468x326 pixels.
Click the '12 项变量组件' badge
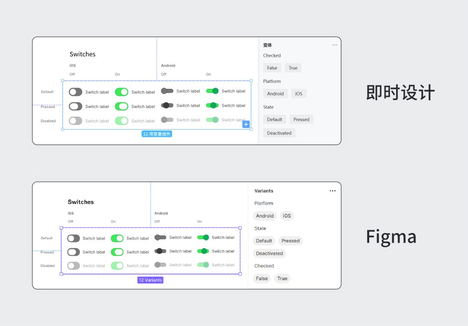pyautogui.click(x=157, y=134)
